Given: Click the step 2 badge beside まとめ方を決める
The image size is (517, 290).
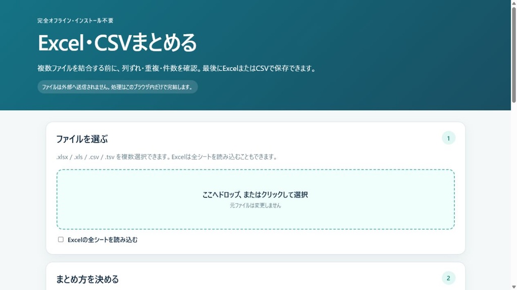Looking at the screenshot, I should click(448, 278).
